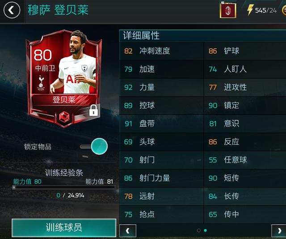This screenshot has height=239, width=286.
Task: Tap the padlock icon on the player card
Action: tap(93, 110)
